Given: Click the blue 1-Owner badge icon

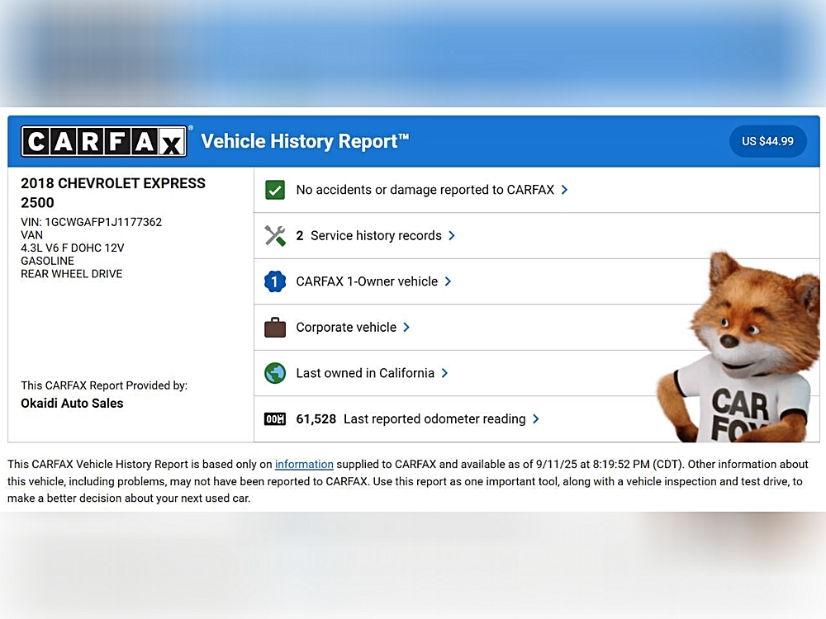Looking at the screenshot, I should [275, 281].
